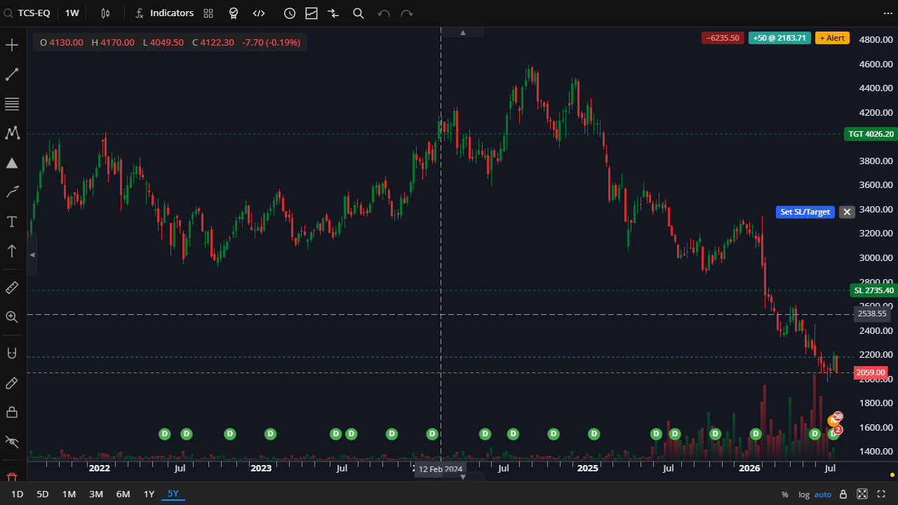898x505 pixels.
Task: Click the orange news marker with 50 badge
Action: coord(833,420)
